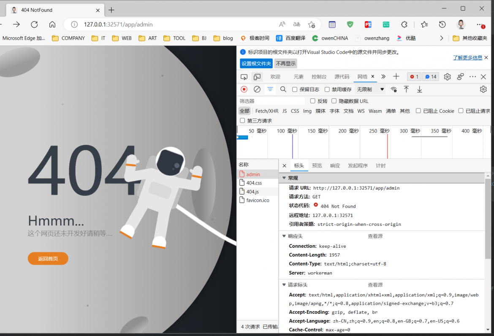Open the 了解更多信息 link

(467, 58)
